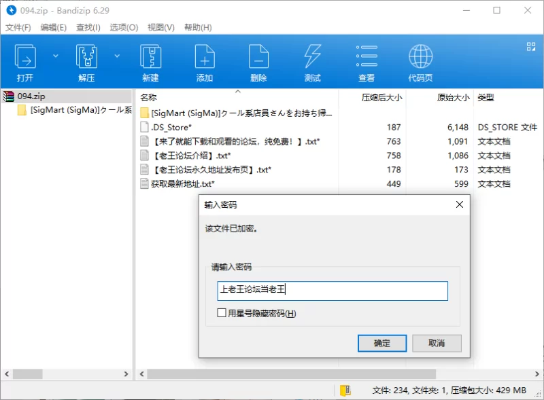Click the text file icon of 获取最新地址.txt

coord(144,184)
